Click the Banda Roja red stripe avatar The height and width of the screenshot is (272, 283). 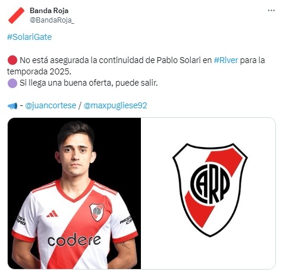16,15
